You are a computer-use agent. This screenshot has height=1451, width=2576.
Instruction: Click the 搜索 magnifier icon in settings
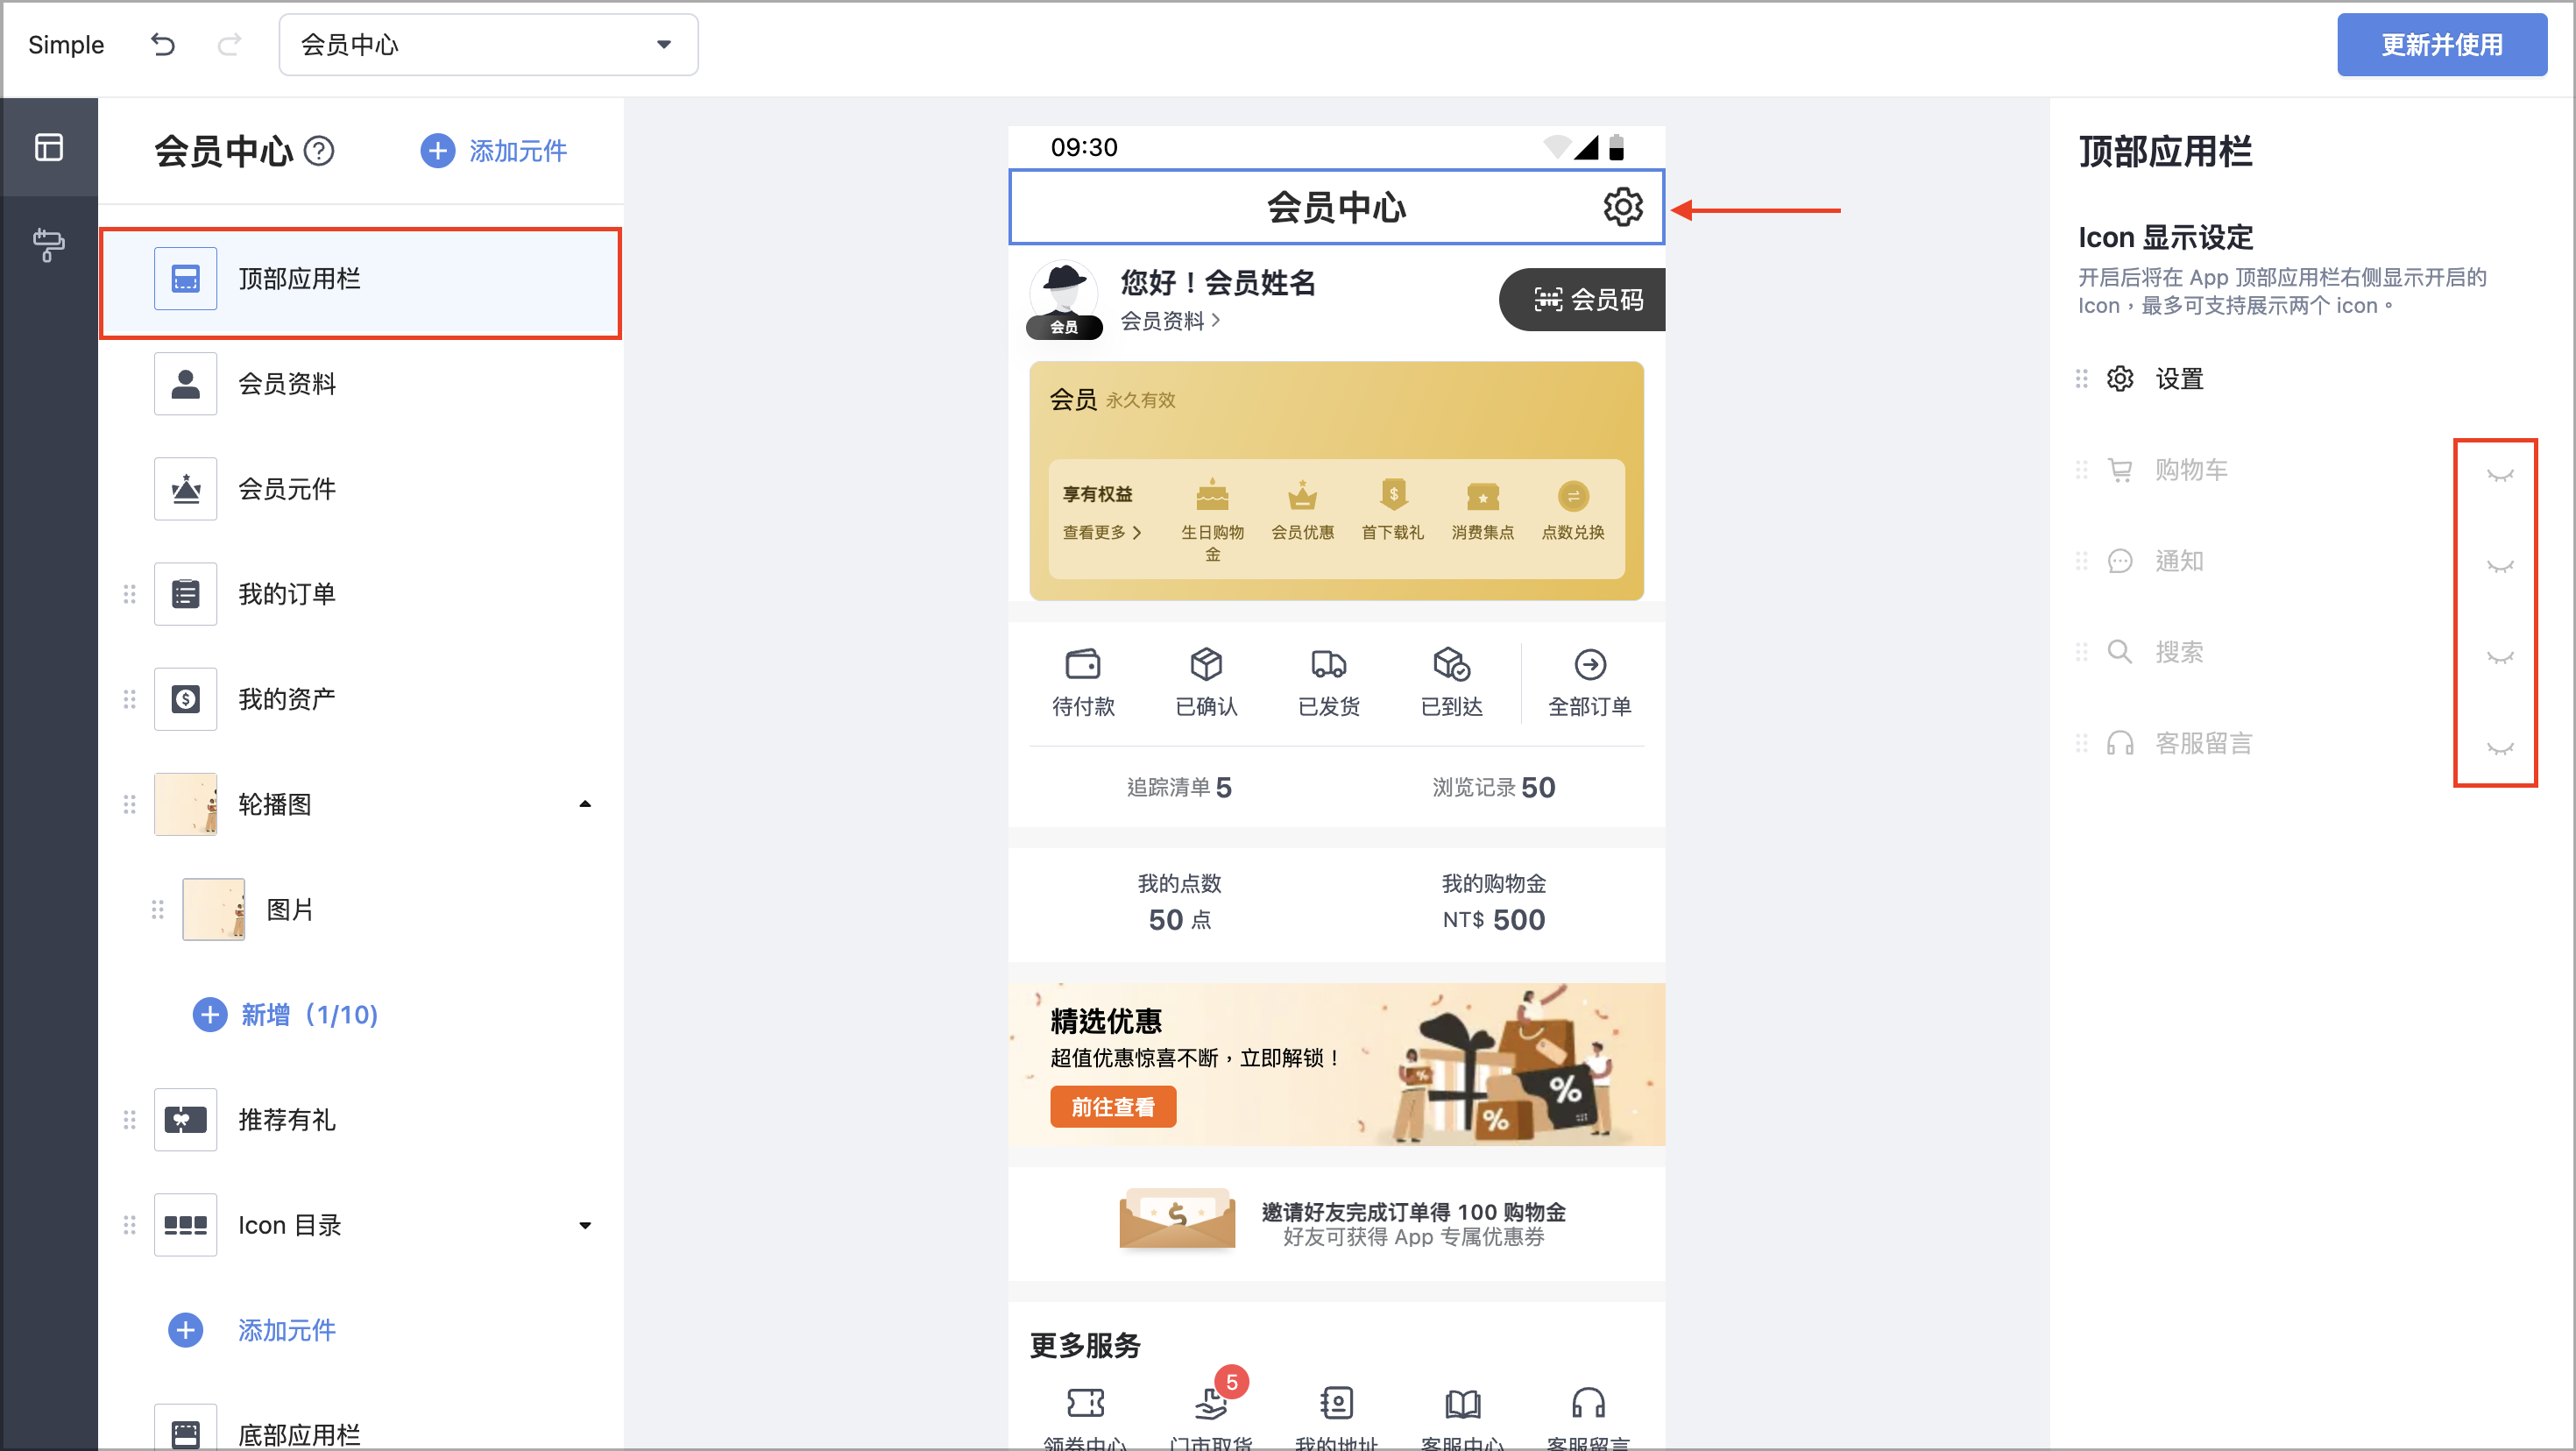point(2120,652)
